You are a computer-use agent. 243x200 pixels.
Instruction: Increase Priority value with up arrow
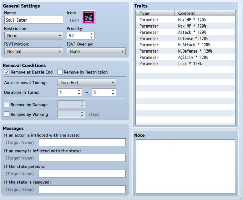coord(91,34)
